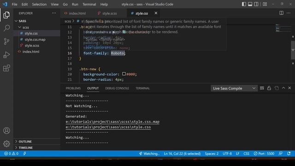Switch to the style.scss editor tab
Image resolution: width=295 pixels, height=166 pixels.
pyautogui.click(x=109, y=13)
